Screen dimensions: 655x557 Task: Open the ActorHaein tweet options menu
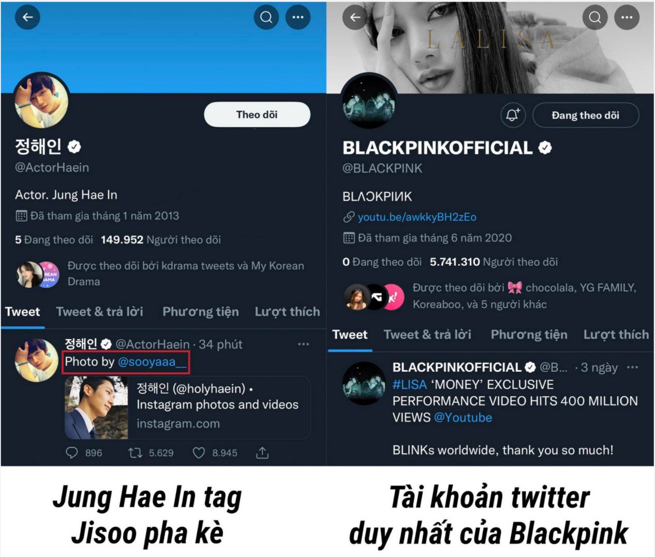click(x=303, y=344)
